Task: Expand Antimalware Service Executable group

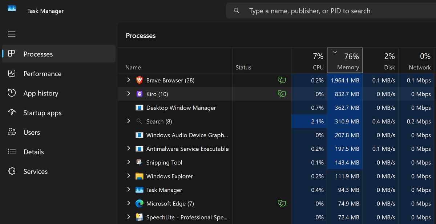Action: coord(129,148)
